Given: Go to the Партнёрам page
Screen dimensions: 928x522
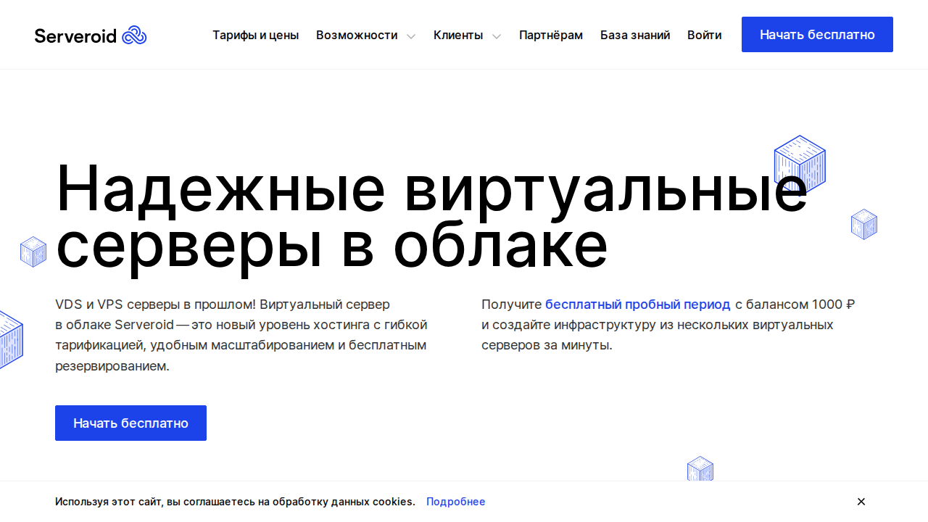Looking at the screenshot, I should (551, 35).
